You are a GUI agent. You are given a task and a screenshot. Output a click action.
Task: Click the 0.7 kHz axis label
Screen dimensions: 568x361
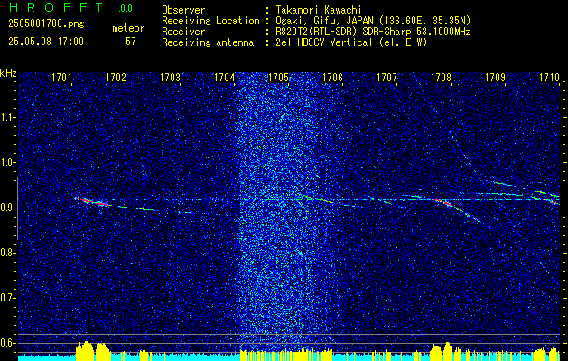(x=8, y=298)
